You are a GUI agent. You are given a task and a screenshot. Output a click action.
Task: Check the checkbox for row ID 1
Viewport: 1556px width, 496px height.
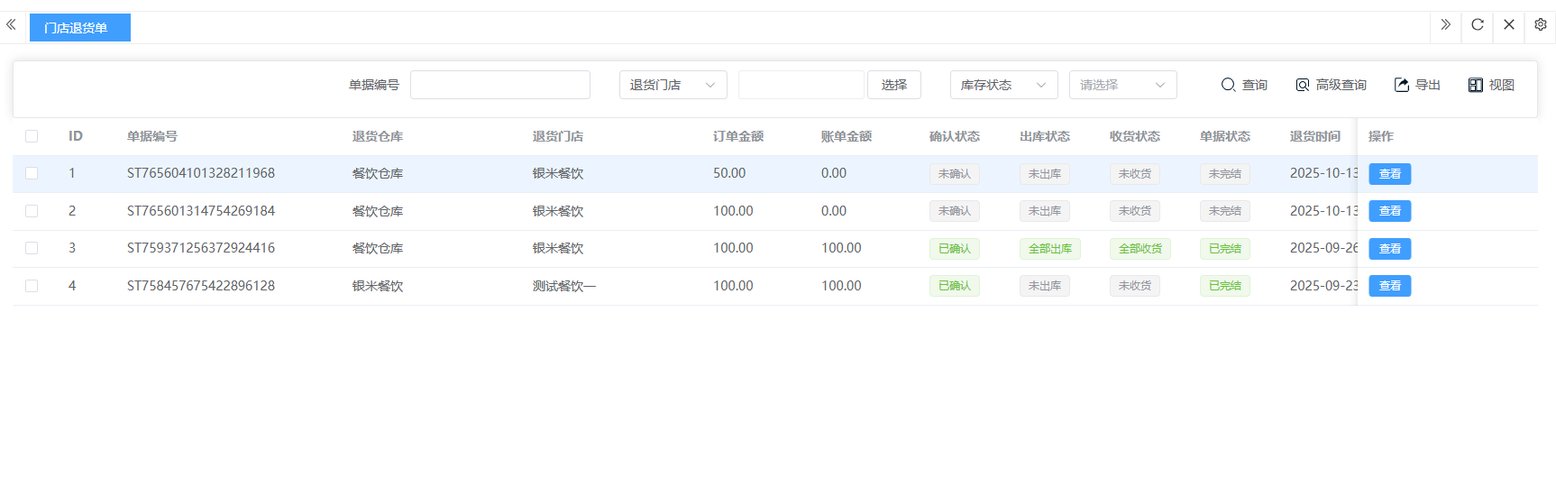(x=32, y=173)
